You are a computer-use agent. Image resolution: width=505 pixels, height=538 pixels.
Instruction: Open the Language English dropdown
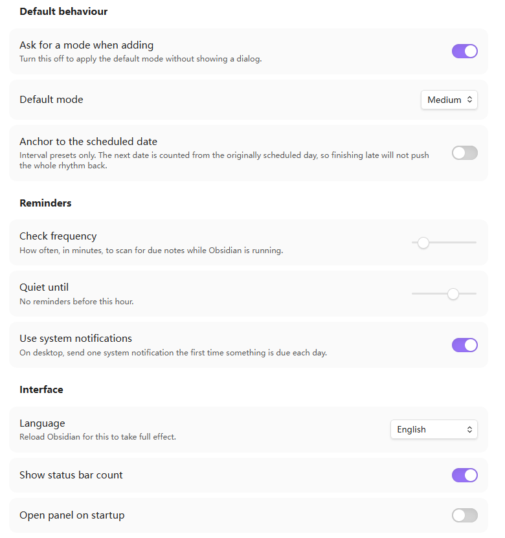(434, 429)
